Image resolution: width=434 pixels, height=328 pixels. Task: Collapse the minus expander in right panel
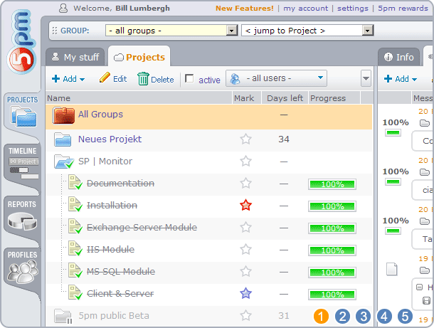[419, 287]
